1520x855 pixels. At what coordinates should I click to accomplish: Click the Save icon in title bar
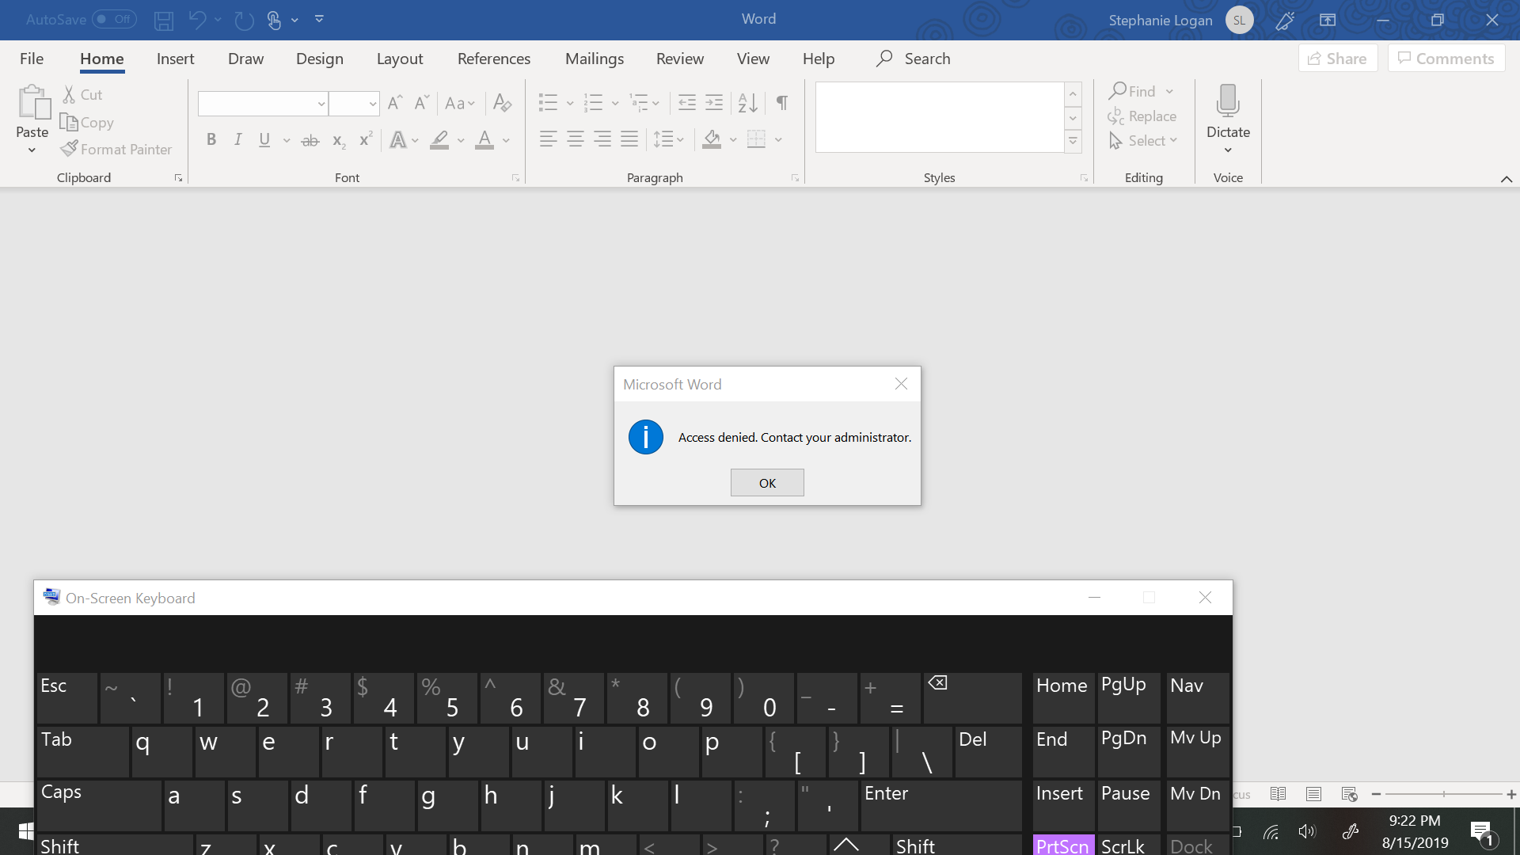[x=164, y=20]
